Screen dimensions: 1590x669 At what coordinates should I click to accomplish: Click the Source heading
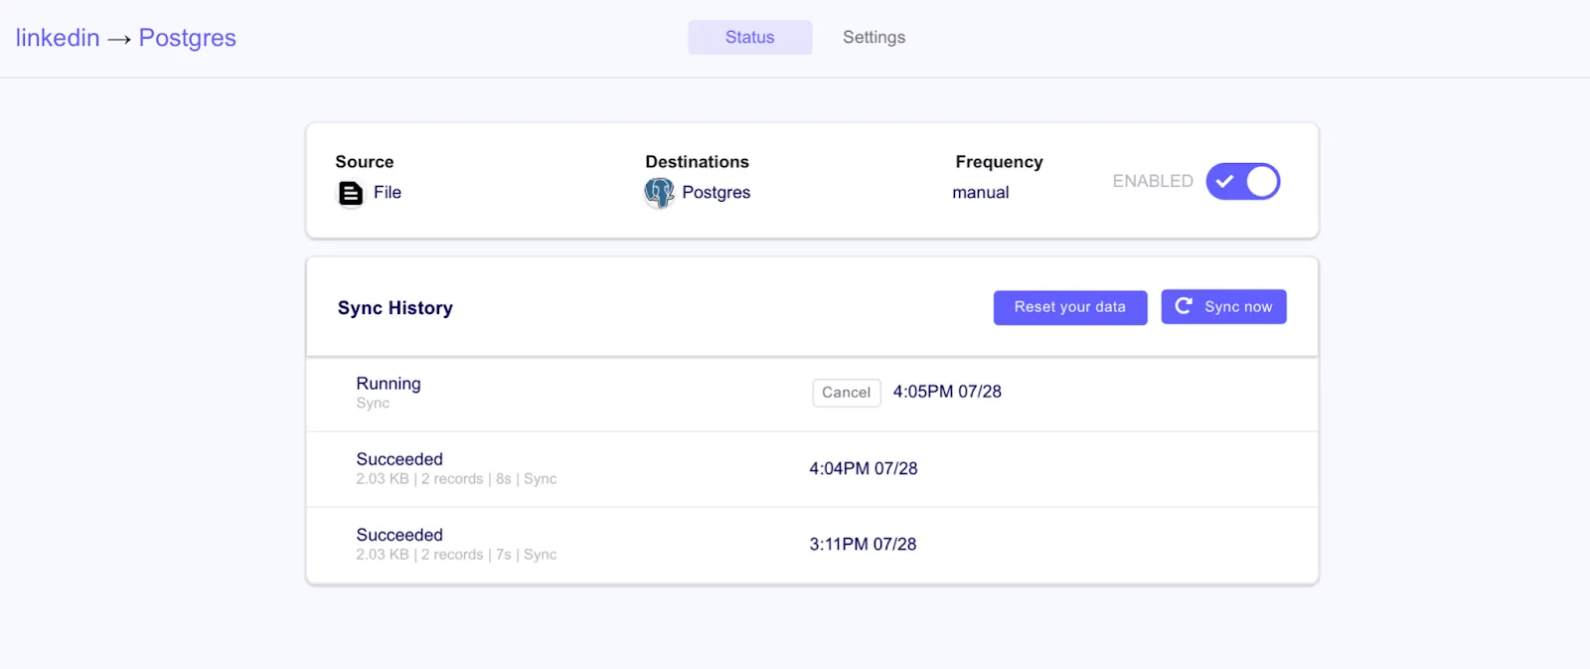click(365, 162)
